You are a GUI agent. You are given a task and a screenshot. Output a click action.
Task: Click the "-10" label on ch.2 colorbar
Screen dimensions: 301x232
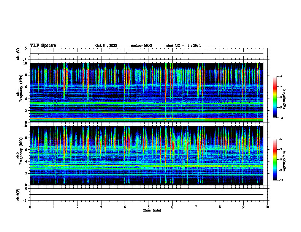pyautogui.click(x=281, y=180)
